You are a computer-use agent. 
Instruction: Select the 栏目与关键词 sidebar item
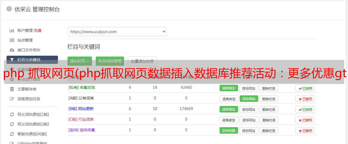(32, 60)
